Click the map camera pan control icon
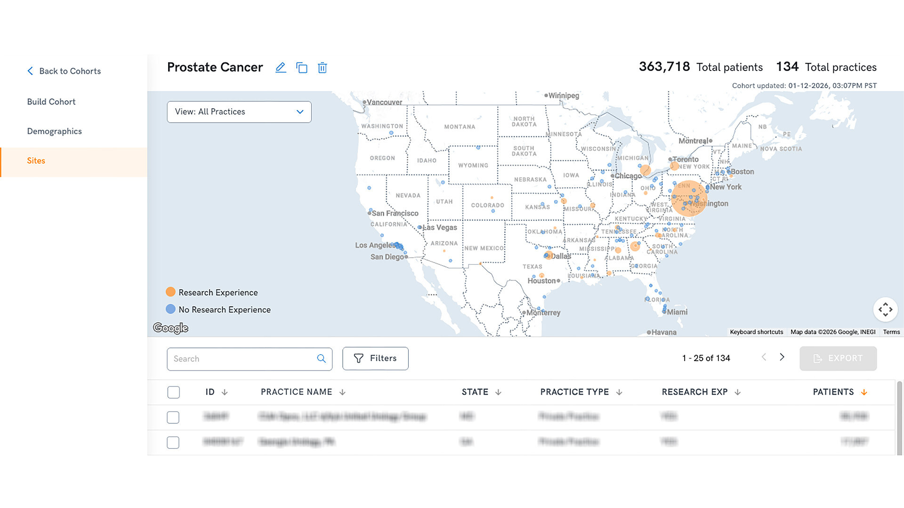This screenshot has height=508, width=904. tap(885, 310)
